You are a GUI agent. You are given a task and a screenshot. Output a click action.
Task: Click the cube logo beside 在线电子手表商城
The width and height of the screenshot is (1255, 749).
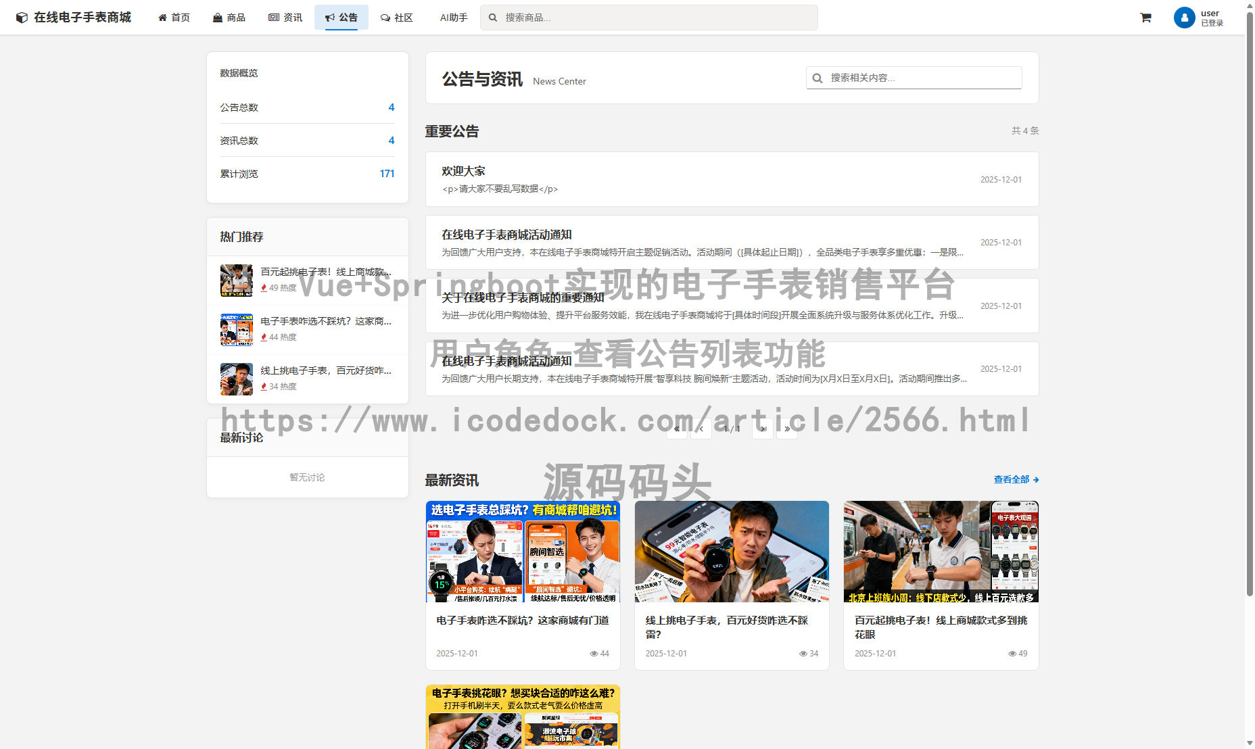point(20,17)
